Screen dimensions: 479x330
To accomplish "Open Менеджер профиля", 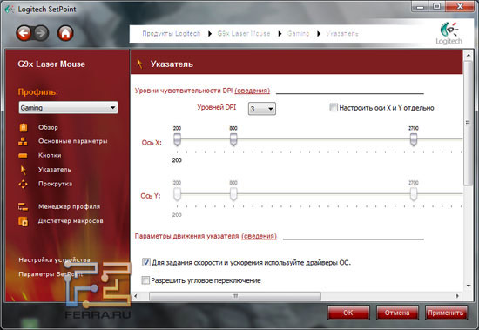I will (69, 207).
